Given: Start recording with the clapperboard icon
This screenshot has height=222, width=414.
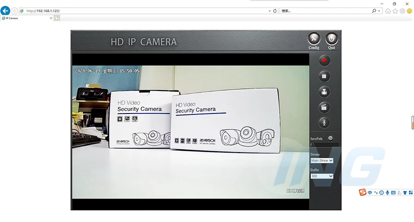Looking at the screenshot, I should (324, 107).
